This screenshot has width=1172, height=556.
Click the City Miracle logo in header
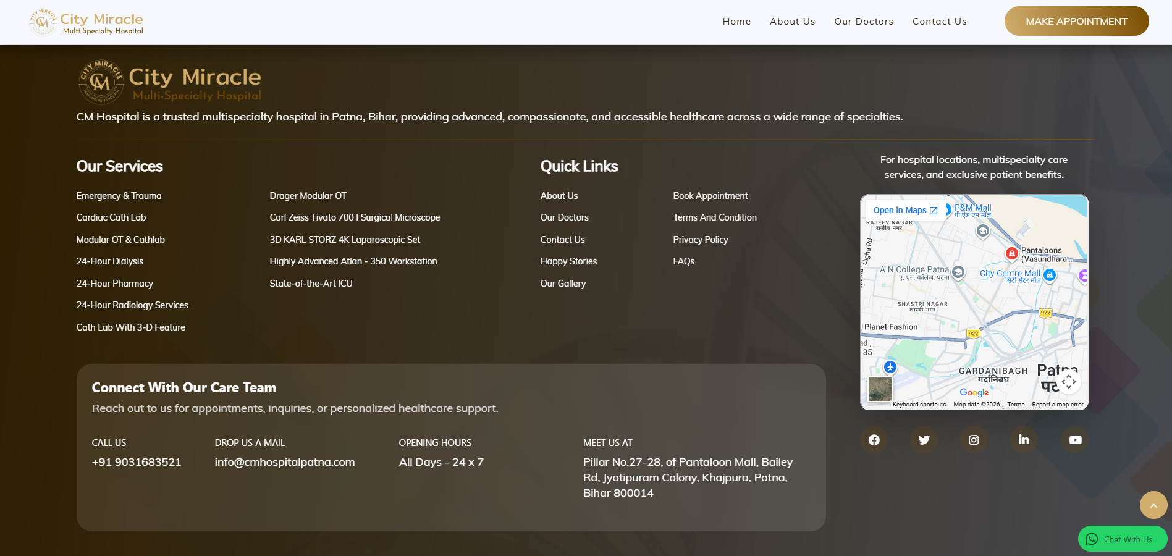point(86,22)
